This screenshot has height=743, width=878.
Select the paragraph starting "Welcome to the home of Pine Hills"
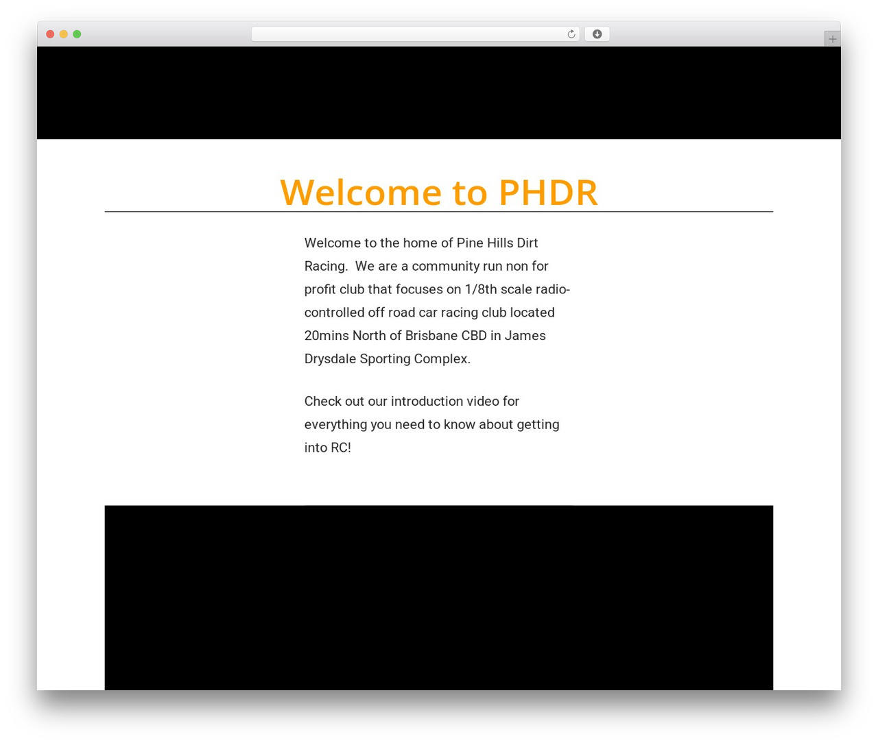[438, 301]
